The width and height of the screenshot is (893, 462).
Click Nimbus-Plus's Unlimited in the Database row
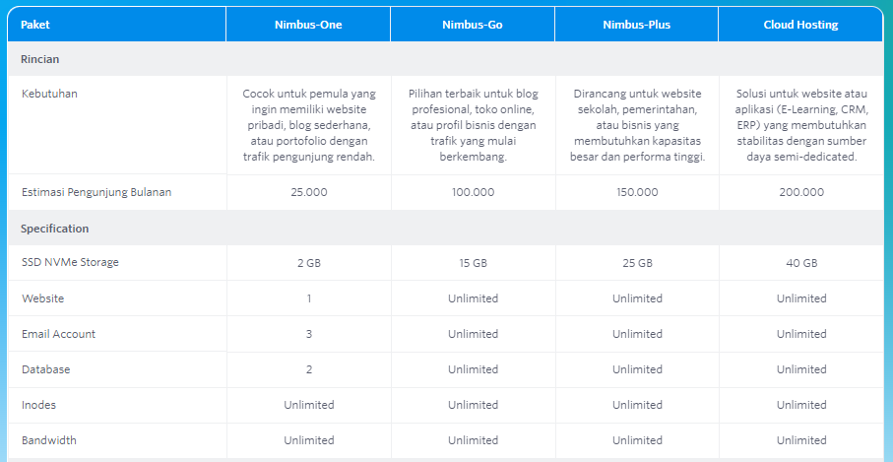(637, 369)
